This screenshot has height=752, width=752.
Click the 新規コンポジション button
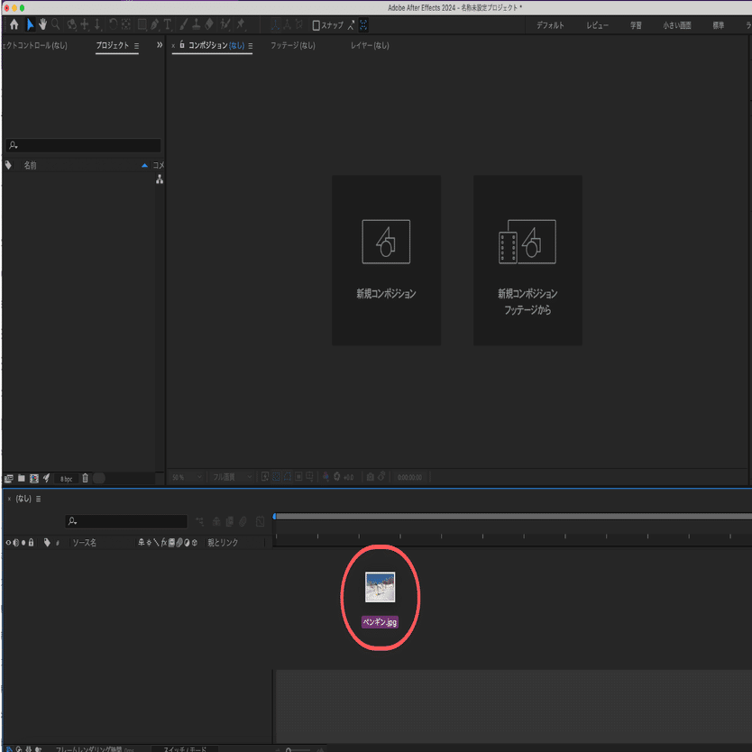[x=386, y=261]
